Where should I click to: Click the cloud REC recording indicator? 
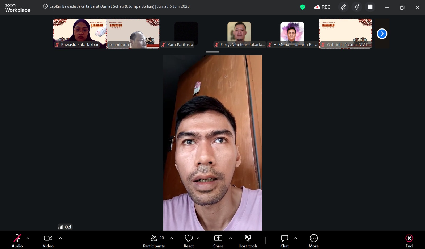tap(322, 7)
